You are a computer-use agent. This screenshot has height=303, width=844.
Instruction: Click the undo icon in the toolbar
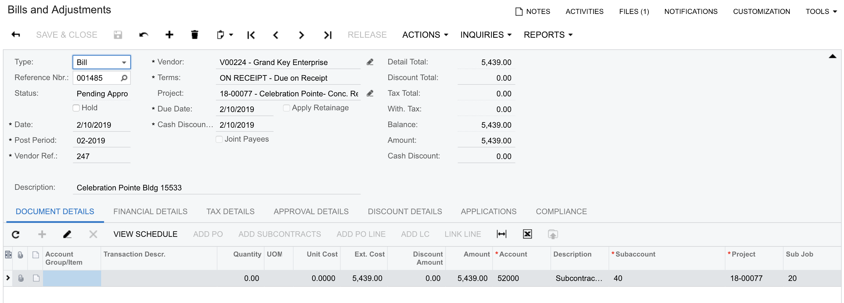tap(144, 35)
